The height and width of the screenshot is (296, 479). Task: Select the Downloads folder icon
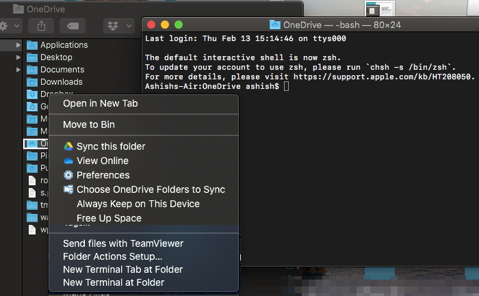point(32,82)
